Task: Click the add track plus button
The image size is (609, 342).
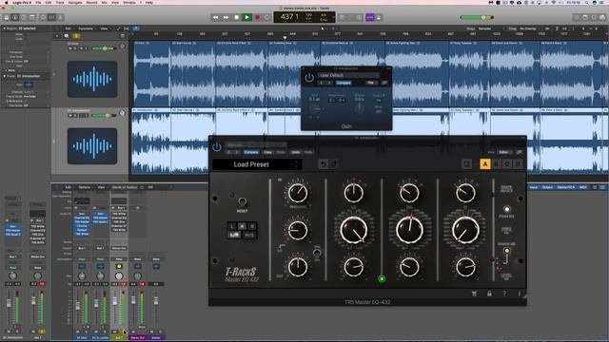Action: point(57,36)
